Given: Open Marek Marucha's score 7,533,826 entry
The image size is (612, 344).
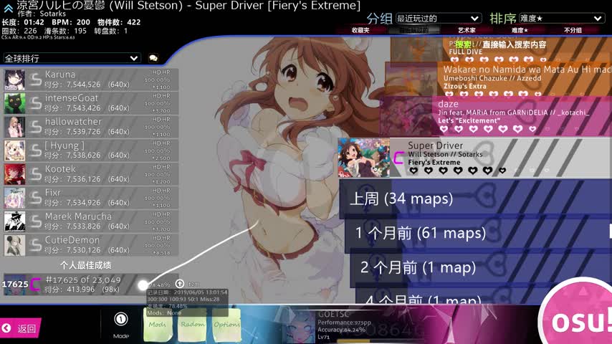Looking at the screenshot, I should tap(90, 221).
